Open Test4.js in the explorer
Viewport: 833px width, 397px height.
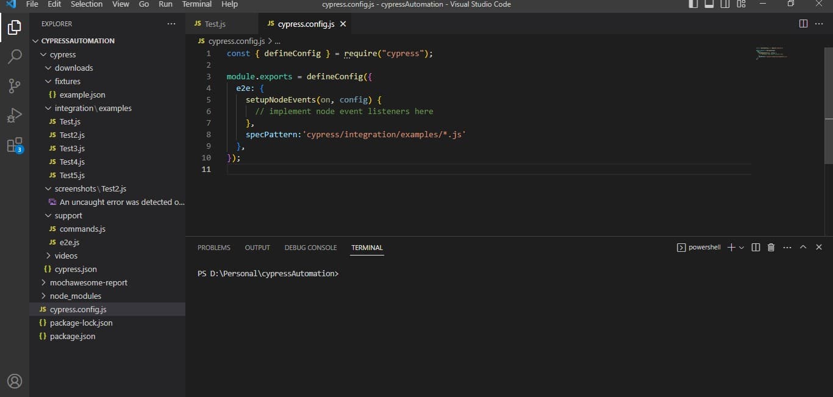(107, 162)
